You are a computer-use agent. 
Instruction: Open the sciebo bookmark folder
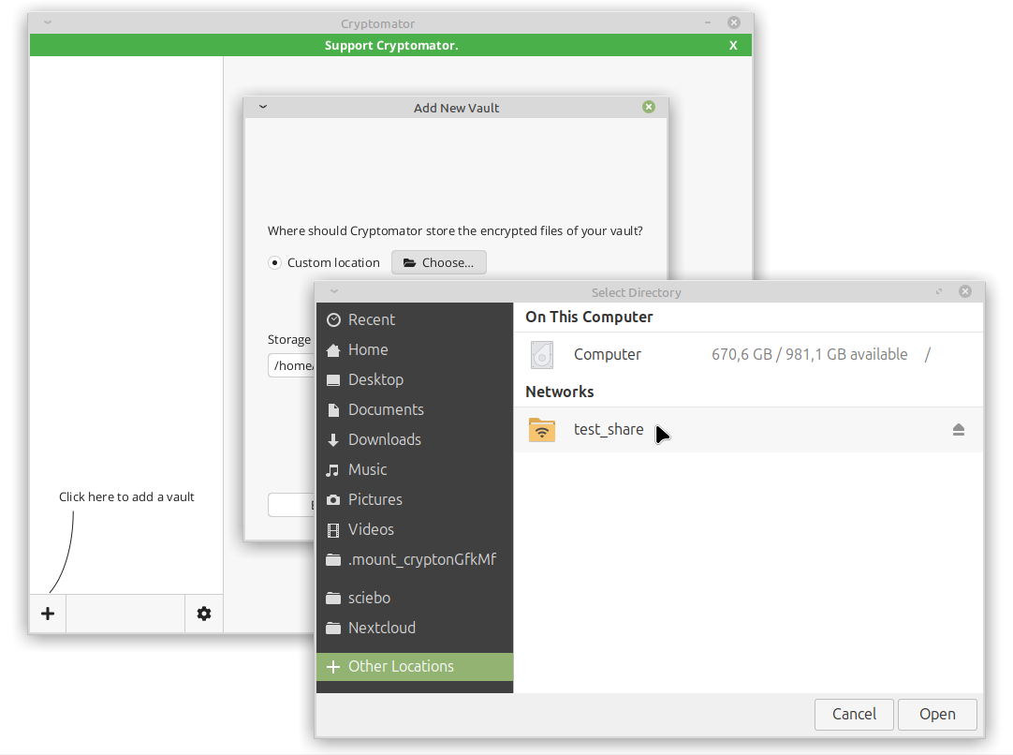click(415, 598)
